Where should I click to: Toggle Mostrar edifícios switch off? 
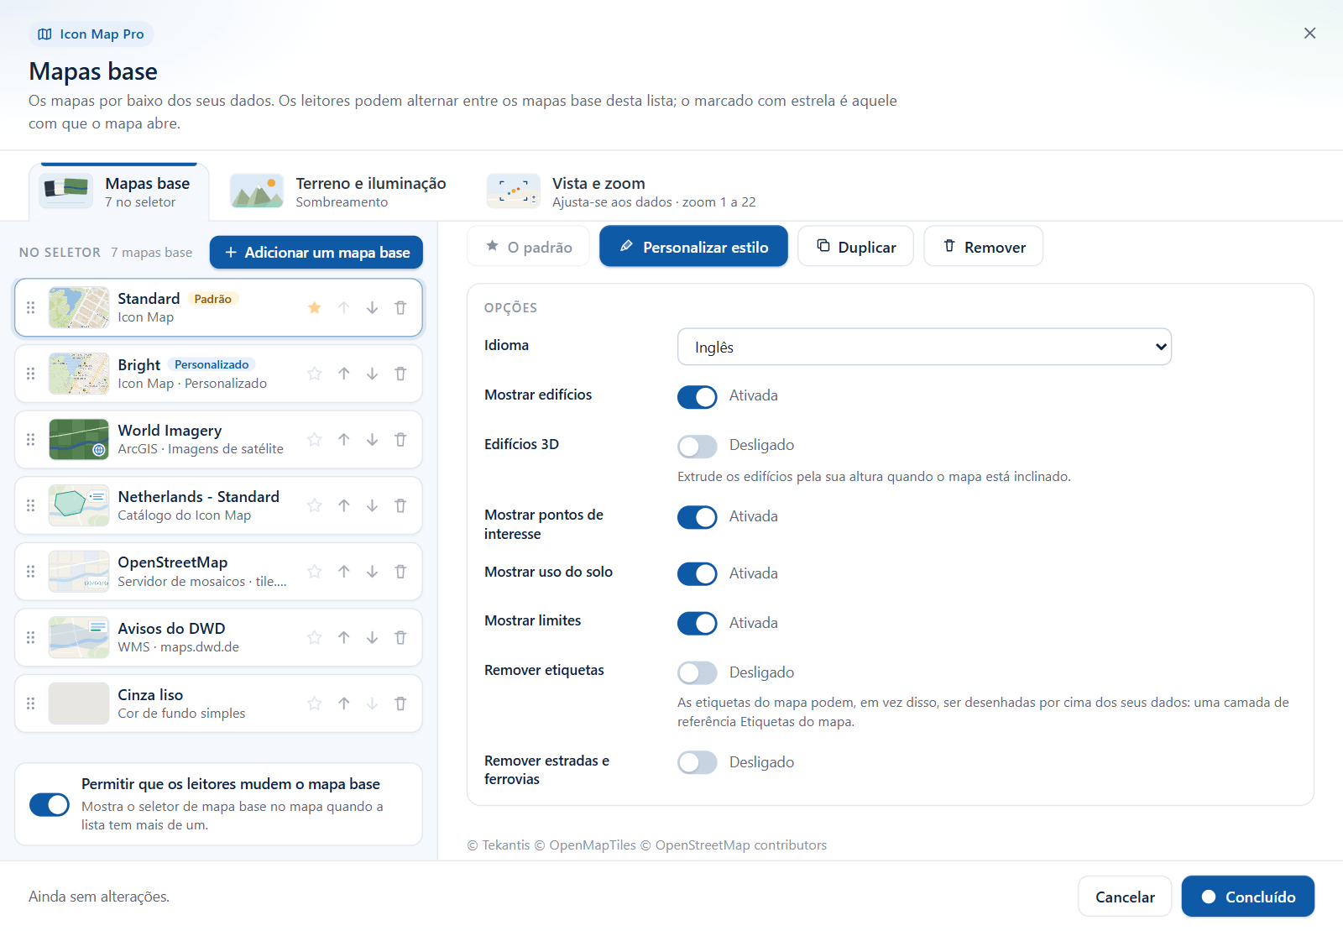[698, 396]
